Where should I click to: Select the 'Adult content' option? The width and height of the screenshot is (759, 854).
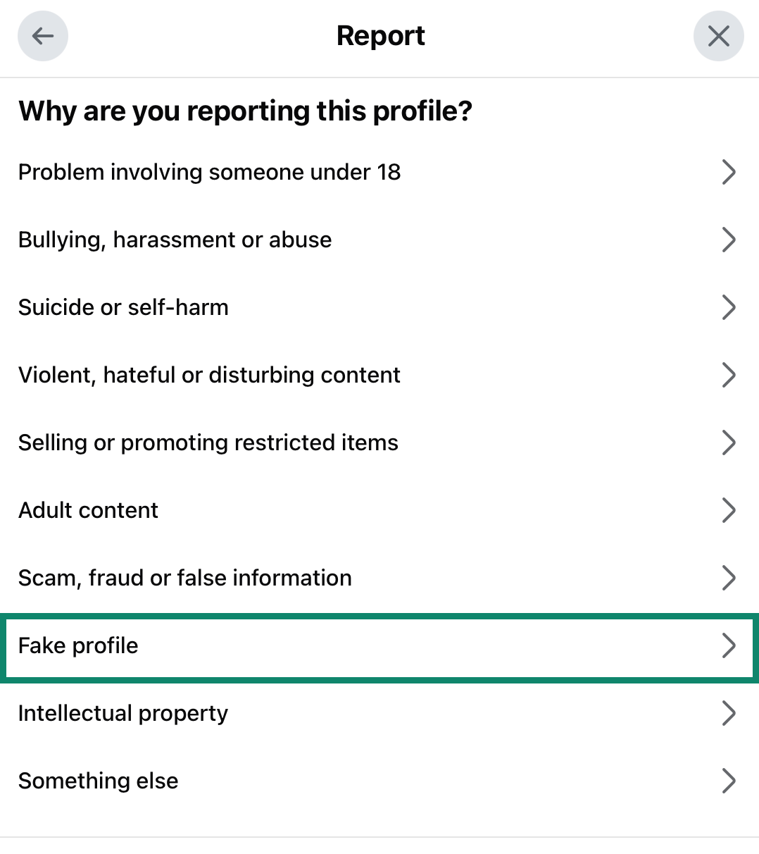[88, 510]
